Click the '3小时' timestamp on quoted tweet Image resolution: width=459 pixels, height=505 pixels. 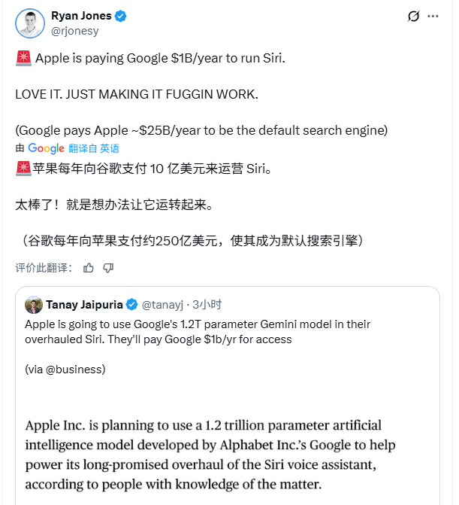pyautogui.click(x=207, y=305)
